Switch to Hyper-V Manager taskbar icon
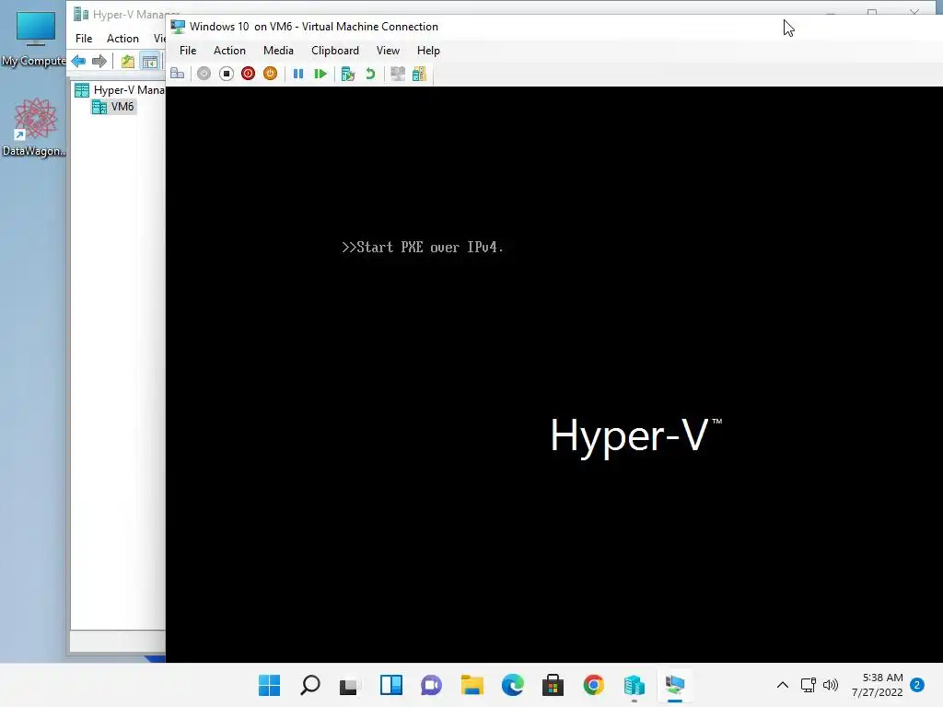 pos(634,685)
